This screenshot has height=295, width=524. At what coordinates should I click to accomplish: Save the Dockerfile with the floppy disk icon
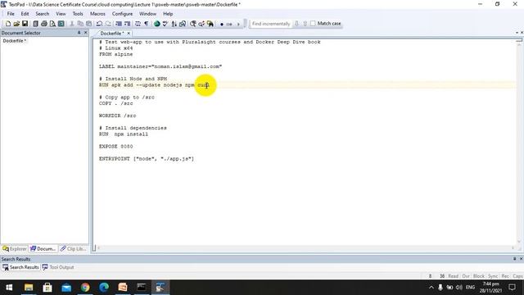25,24
